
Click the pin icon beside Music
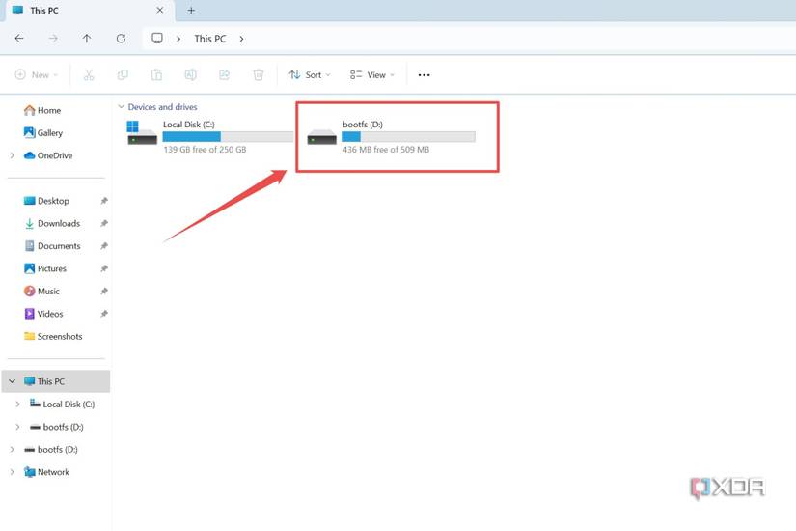coord(104,292)
